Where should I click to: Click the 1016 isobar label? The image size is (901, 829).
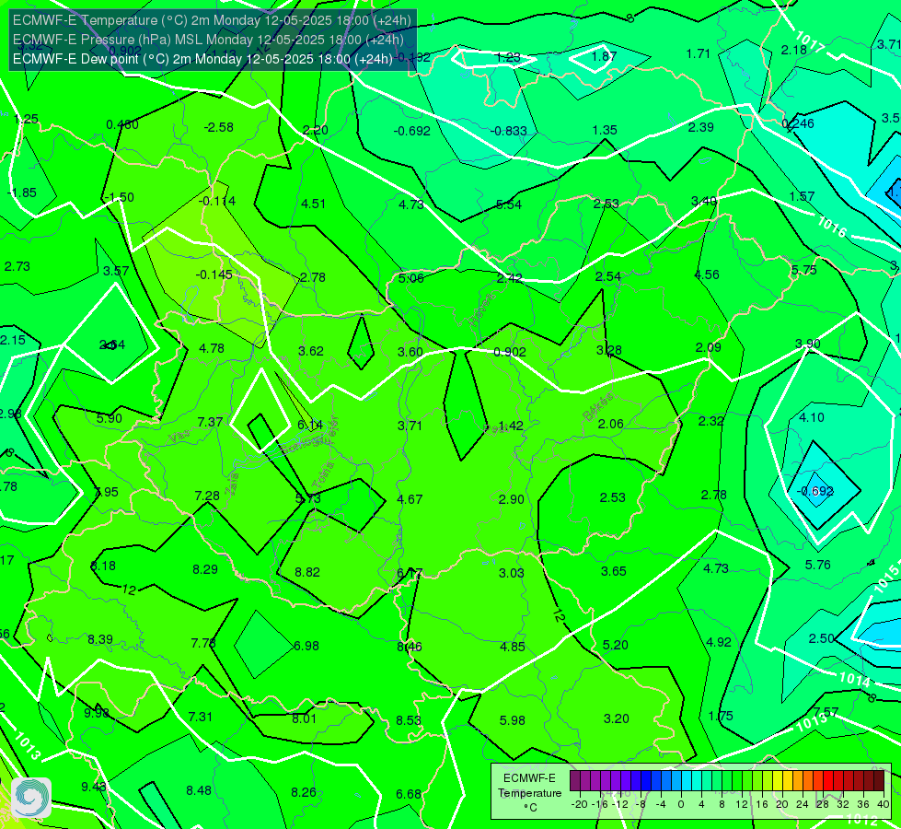point(831,227)
